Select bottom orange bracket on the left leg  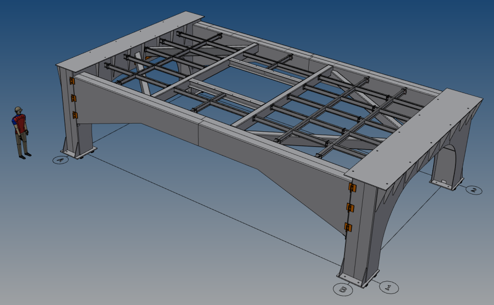[x=75, y=115]
